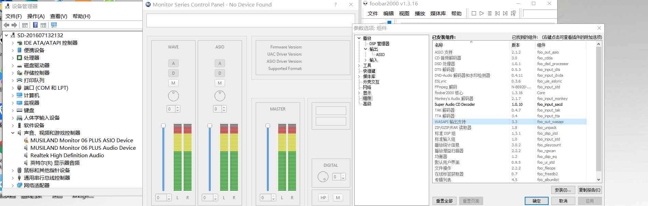Click the question mark help button in Monitor panel

tap(336, 4)
